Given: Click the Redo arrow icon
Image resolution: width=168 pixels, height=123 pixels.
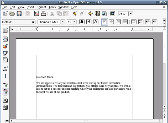Looking at the screenshot, I should tap(82, 14).
